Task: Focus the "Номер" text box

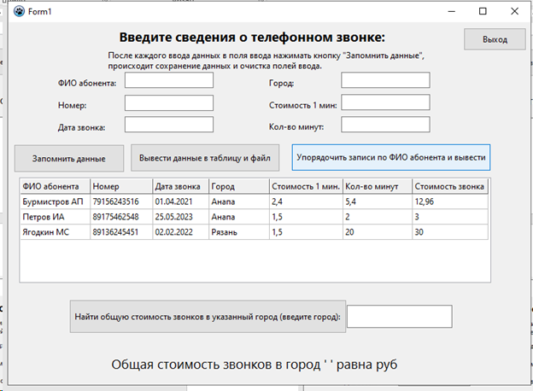Action: coord(168,102)
